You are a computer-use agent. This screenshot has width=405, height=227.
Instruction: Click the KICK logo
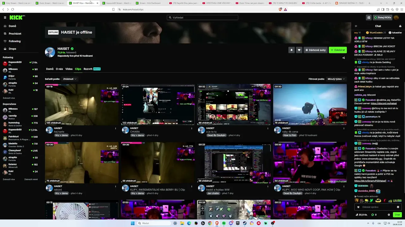pos(17,17)
